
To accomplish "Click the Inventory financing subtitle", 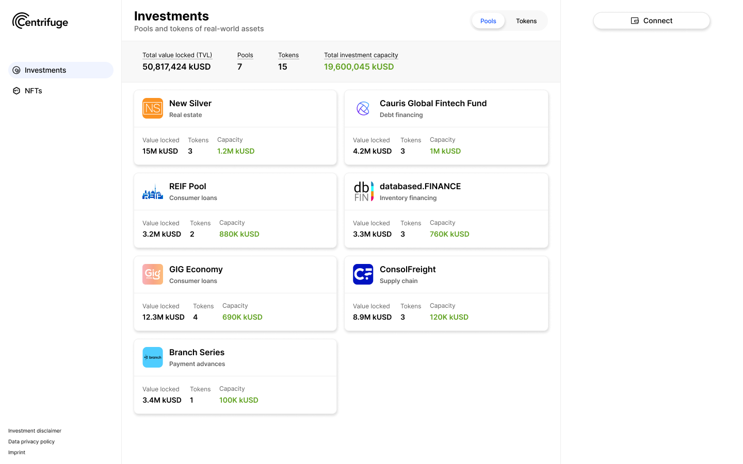I will pyautogui.click(x=408, y=198).
